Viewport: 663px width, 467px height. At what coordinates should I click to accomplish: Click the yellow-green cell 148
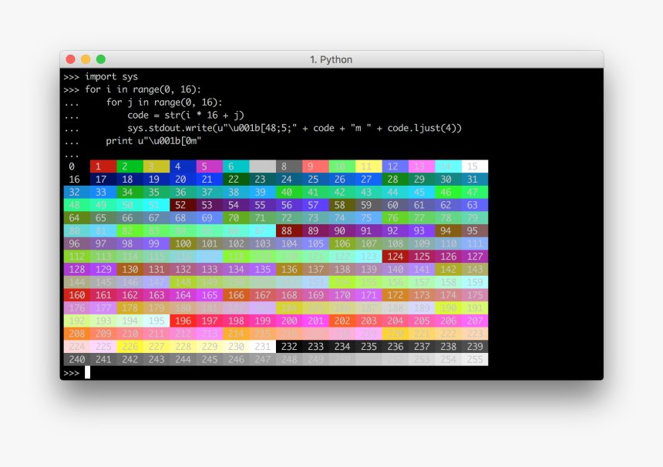tap(183, 282)
